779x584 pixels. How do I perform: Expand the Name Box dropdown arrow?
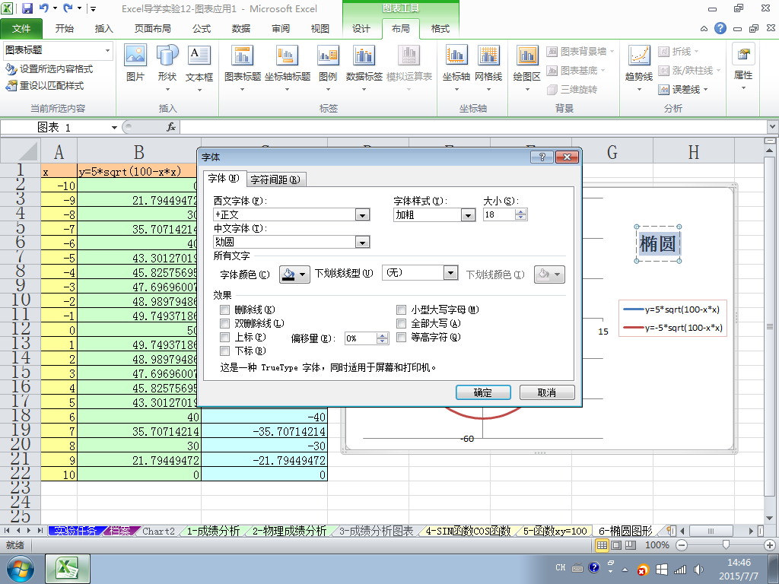point(114,127)
